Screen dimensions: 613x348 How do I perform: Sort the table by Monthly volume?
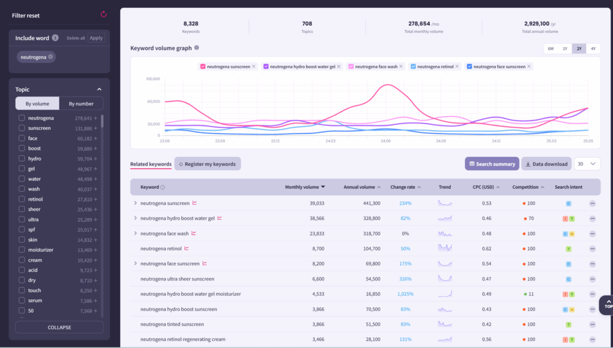[x=305, y=187]
